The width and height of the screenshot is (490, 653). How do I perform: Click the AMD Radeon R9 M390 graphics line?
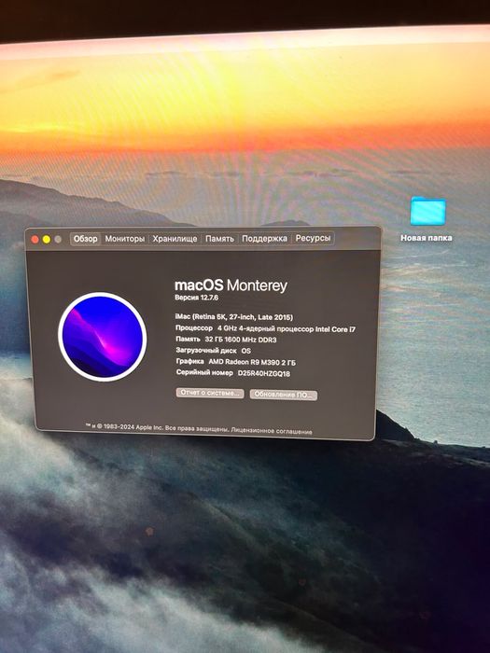click(236, 362)
